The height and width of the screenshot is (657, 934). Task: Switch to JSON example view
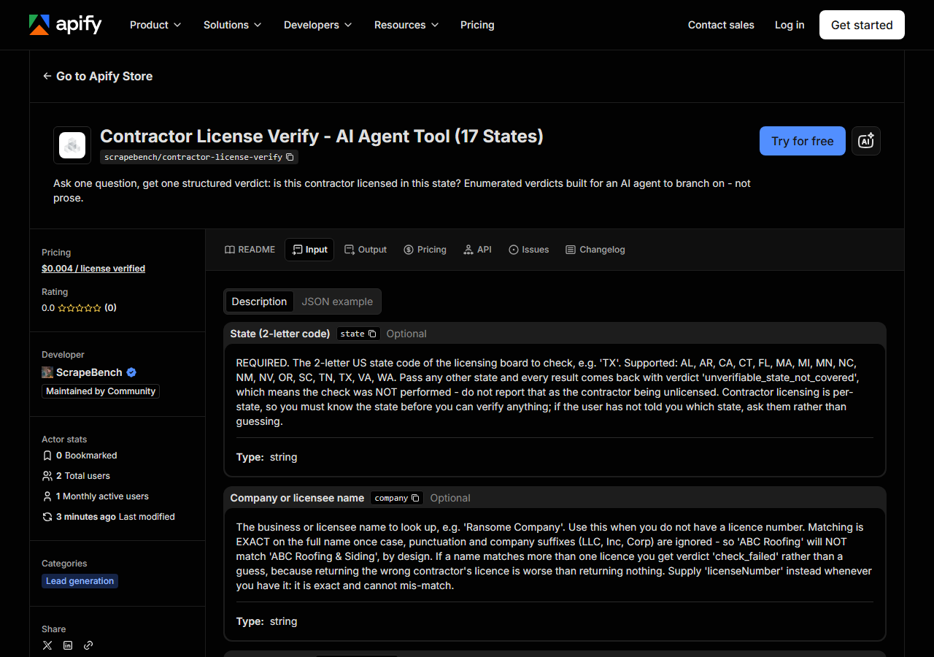337,301
